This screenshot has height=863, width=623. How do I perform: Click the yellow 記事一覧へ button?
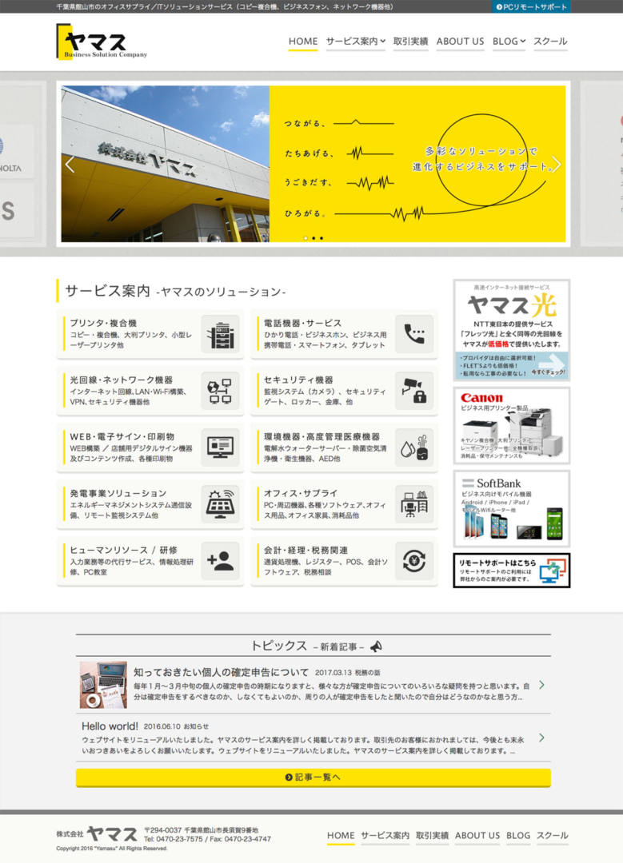tap(313, 777)
